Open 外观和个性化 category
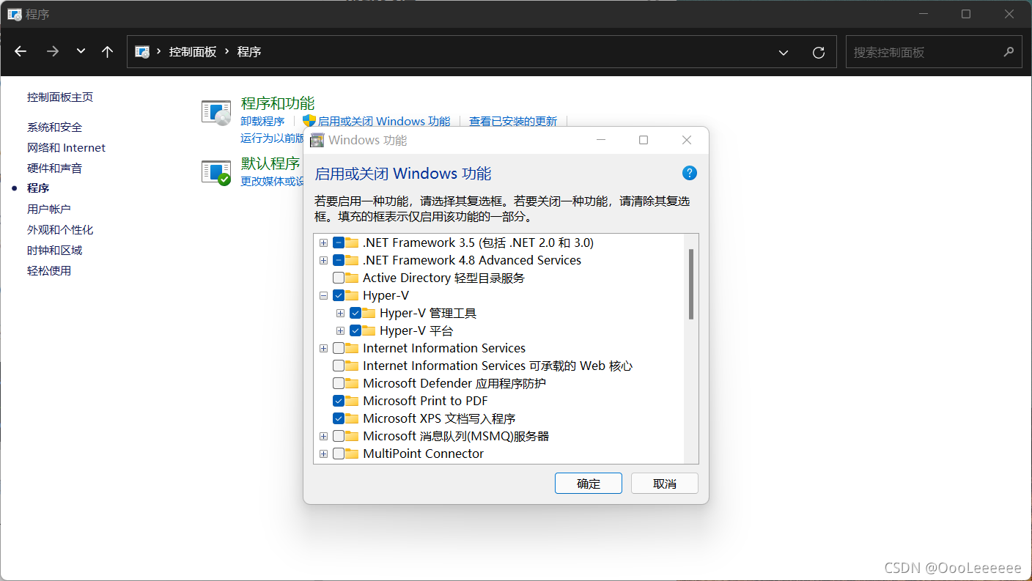 tap(60, 230)
